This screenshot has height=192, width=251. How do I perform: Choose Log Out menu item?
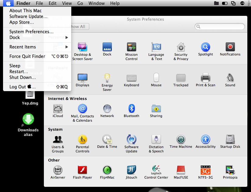pyautogui.click(x=37, y=87)
